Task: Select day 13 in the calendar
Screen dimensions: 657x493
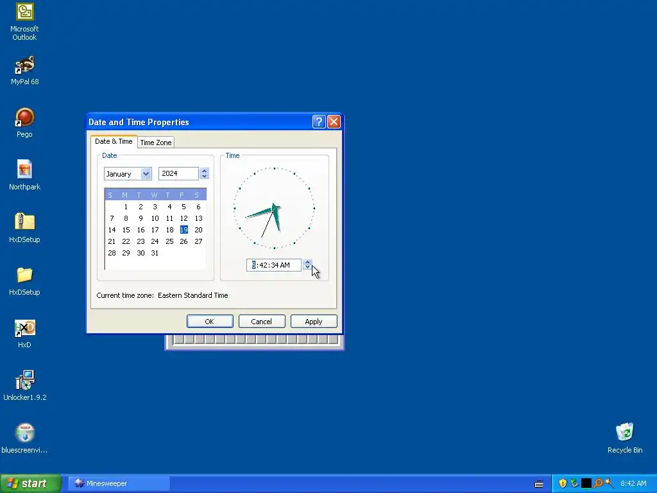Action: [x=198, y=218]
